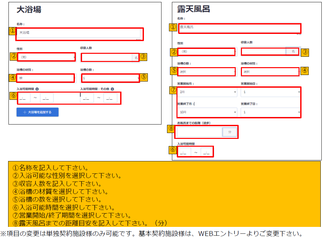Open 営業終了月 dropdown showing 10月
The height and width of the screenshot is (237, 323).
click(207, 112)
